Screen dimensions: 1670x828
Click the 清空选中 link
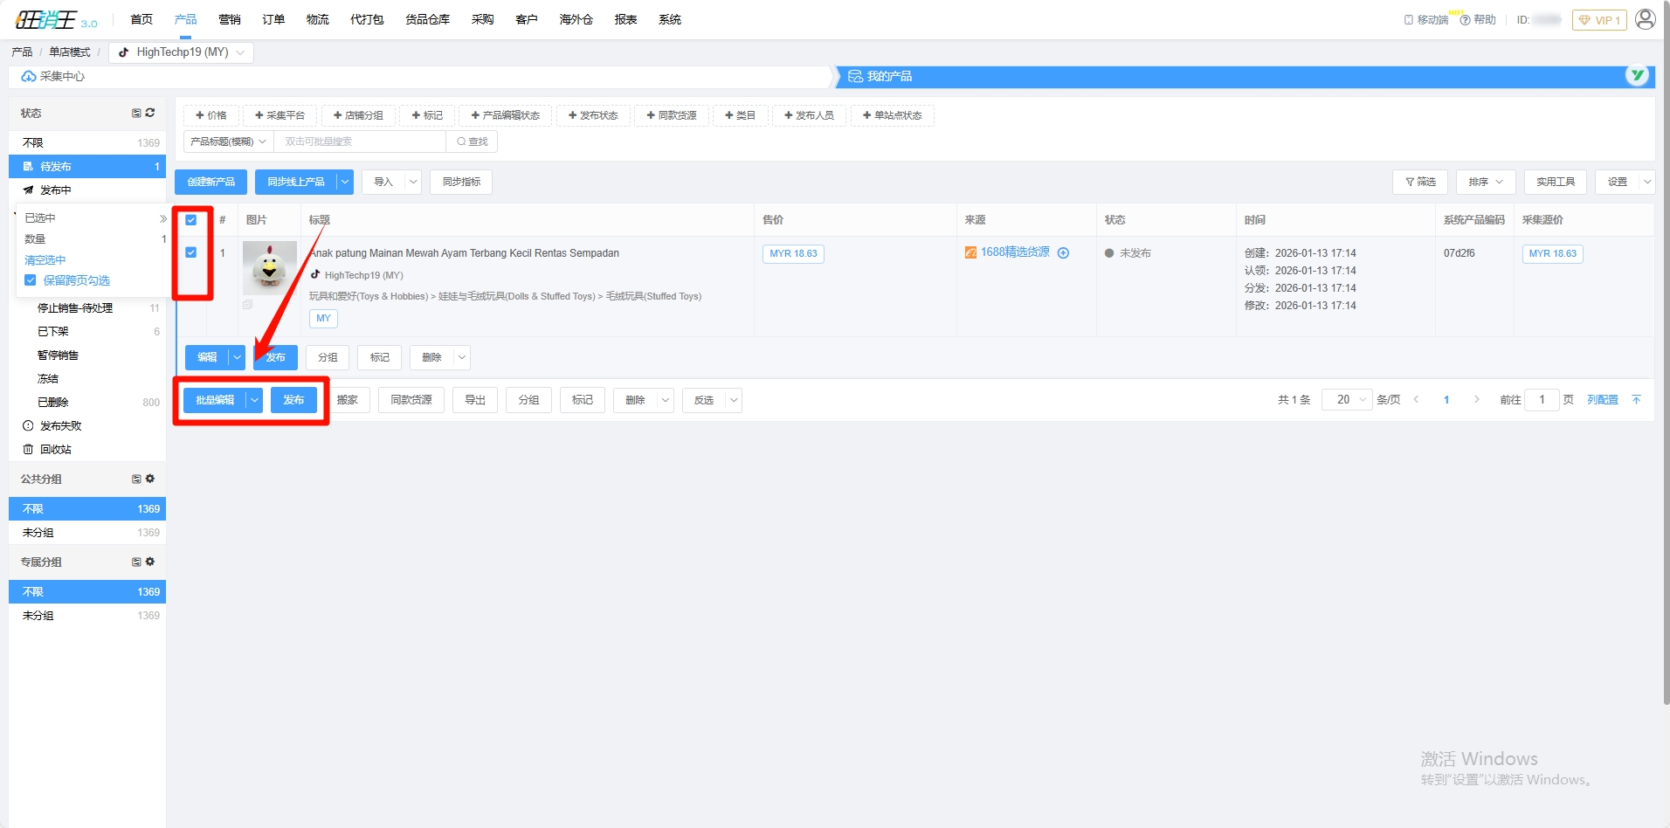[x=45, y=260]
